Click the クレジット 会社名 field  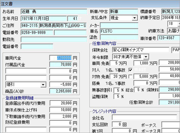(144, 117)
